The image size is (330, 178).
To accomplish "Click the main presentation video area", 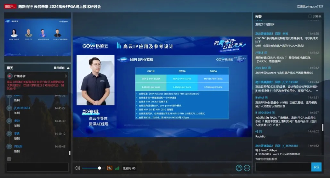I will click(x=162, y=86).
